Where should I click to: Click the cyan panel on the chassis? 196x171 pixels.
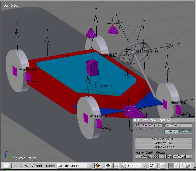pyautogui.click(x=86, y=74)
